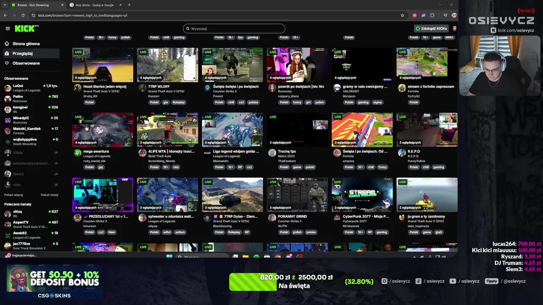543x305 pixels.
Task: Open a new browser tab
Action: pos(129,5)
